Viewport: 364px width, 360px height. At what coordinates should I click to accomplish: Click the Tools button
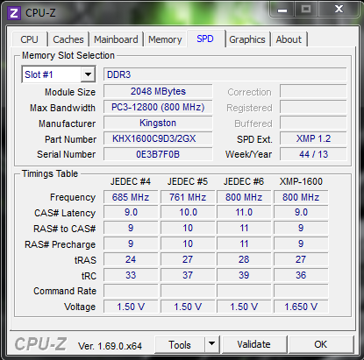[x=180, y=345]
